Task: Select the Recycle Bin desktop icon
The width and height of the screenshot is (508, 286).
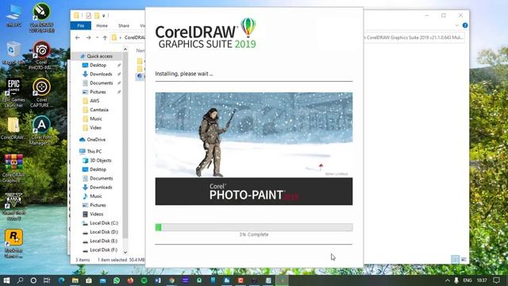Action: (13, 53)
